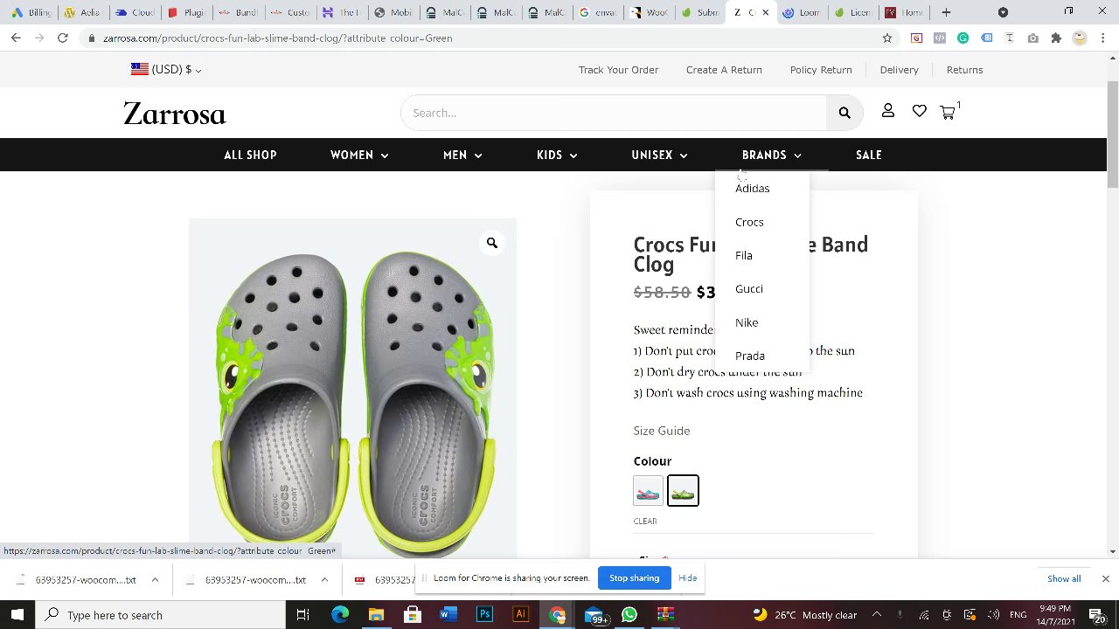Select Fila from the brands list
Image resolution: width=1119 pixels, height=629 pixels.
[744, 255]
